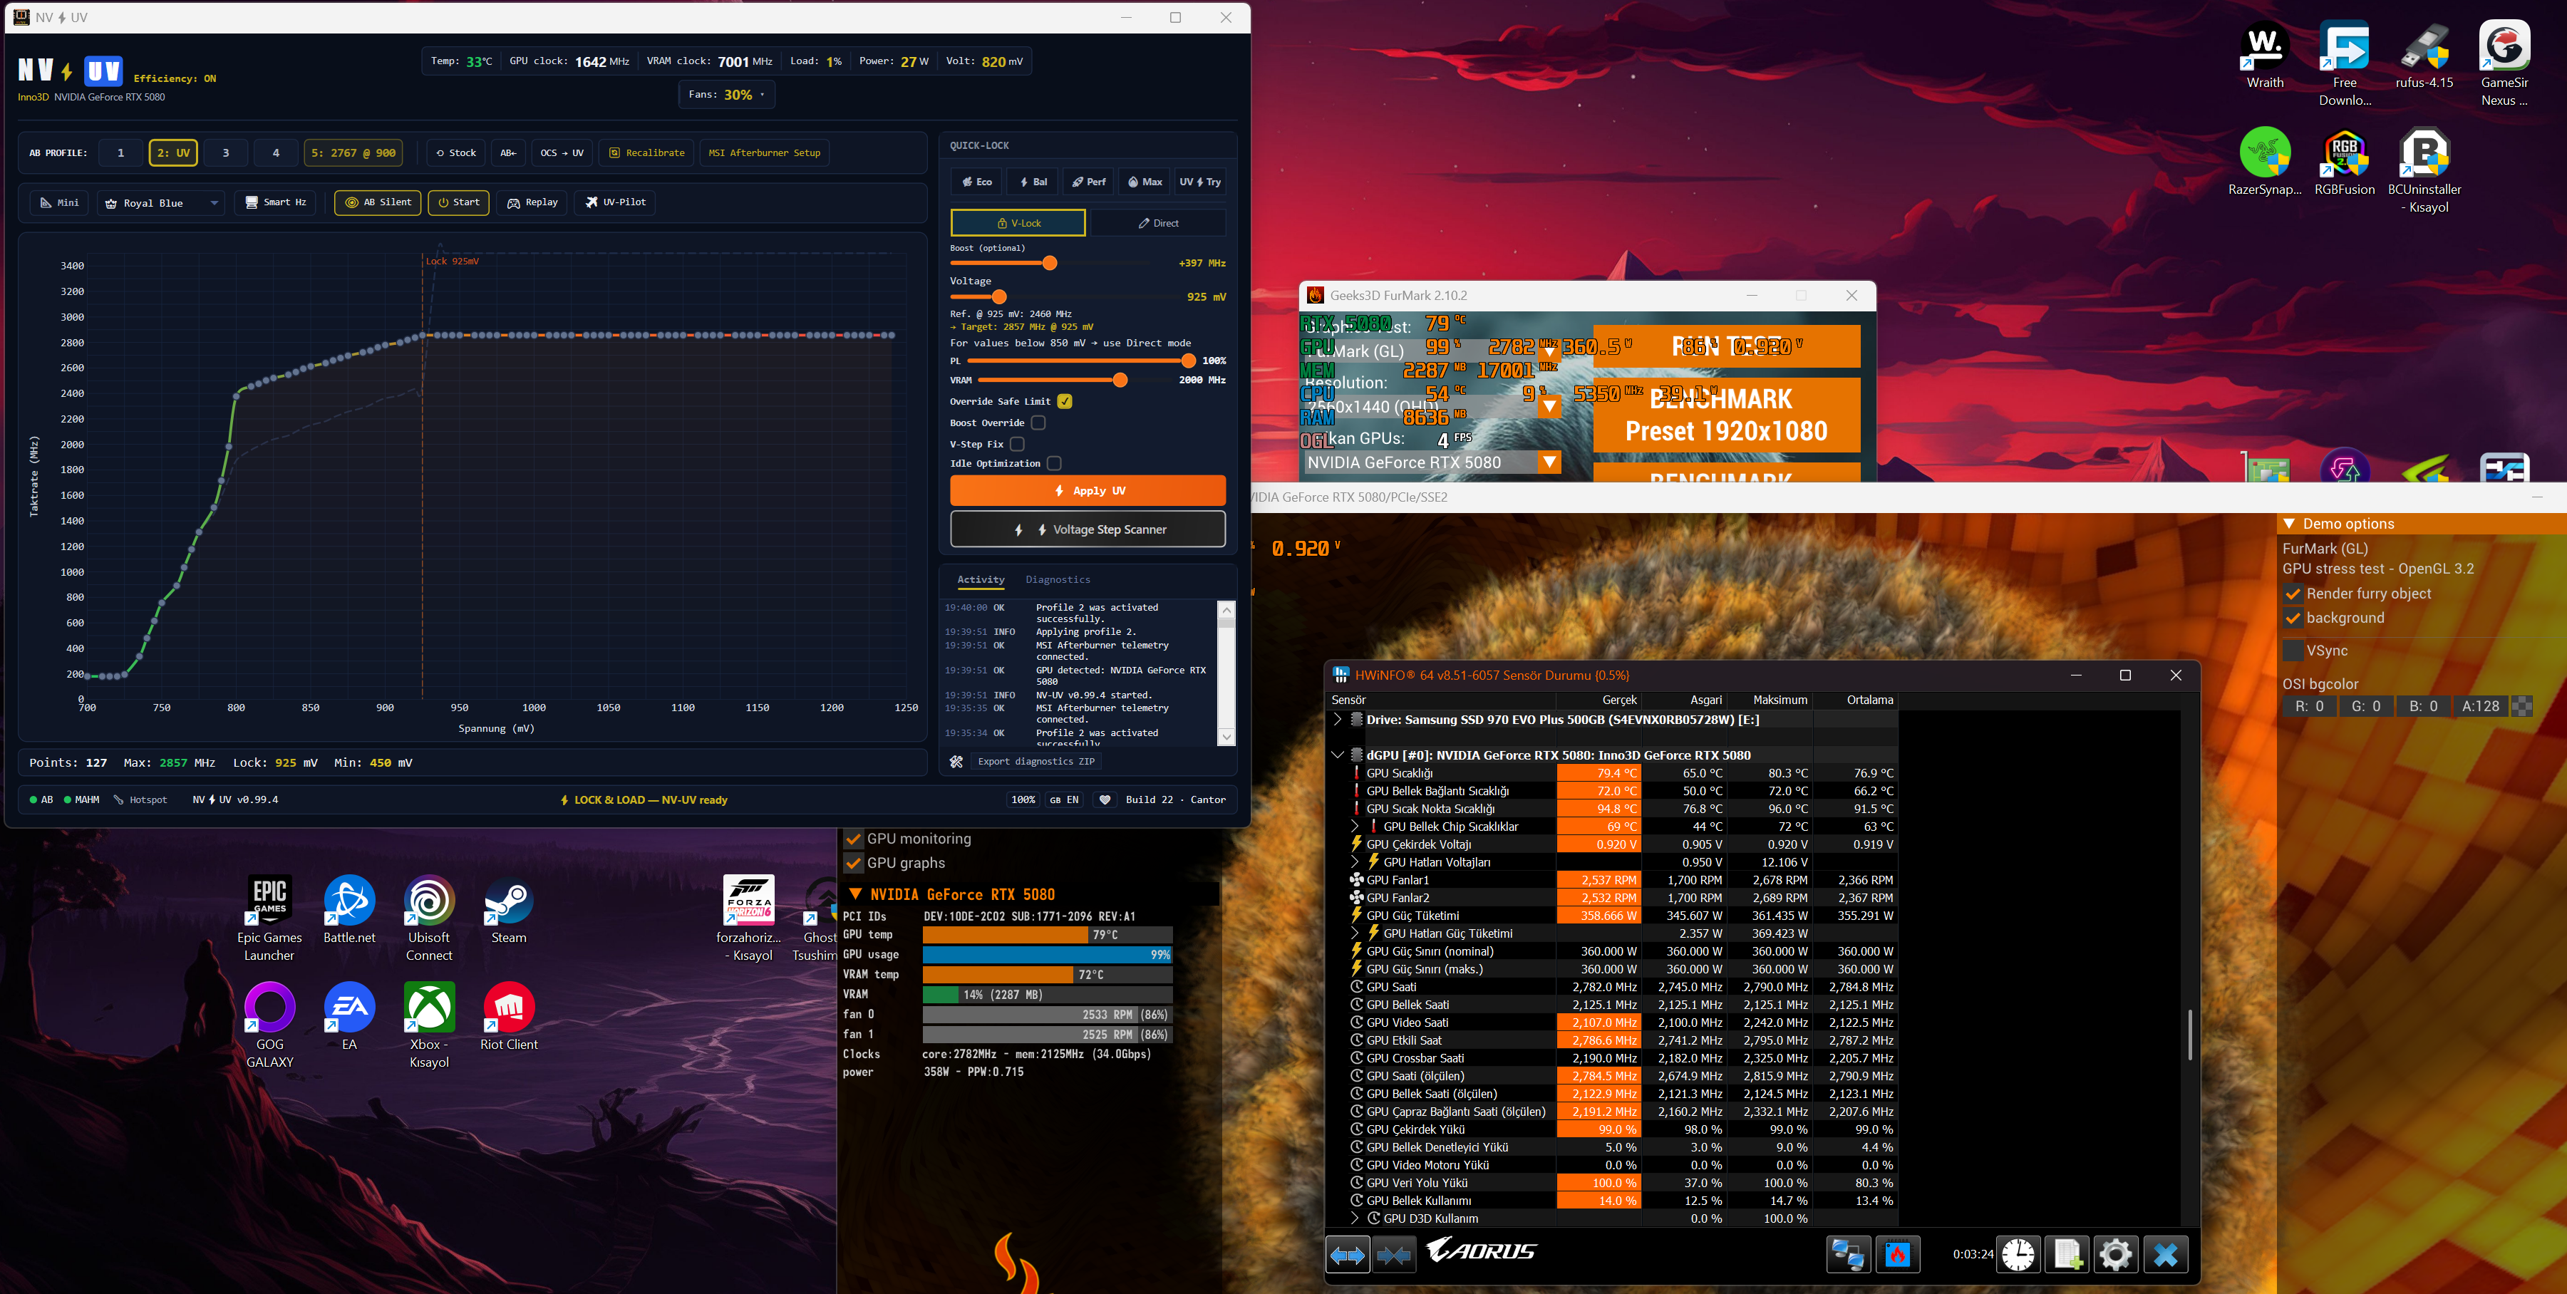Open the Ubisoft Connect desktop icon
Image resolution: width=2567 pixels, height=1294 pixels.
pyautogui.click(x=430, y=918)
